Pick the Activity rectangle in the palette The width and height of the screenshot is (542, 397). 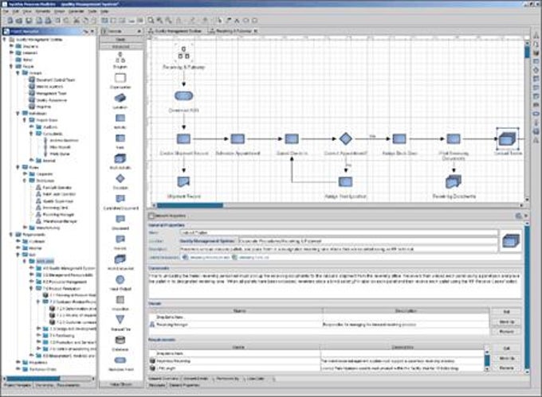[x=120, y=119]
